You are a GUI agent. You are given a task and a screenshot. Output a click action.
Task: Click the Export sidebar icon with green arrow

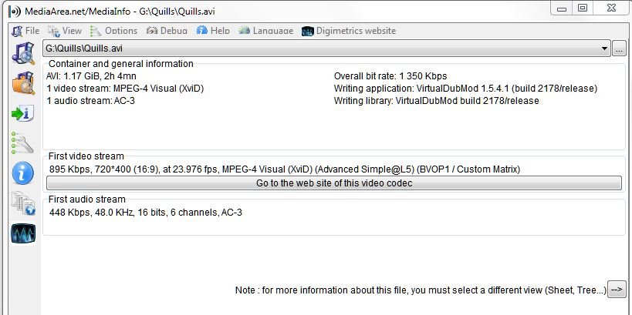23,113
